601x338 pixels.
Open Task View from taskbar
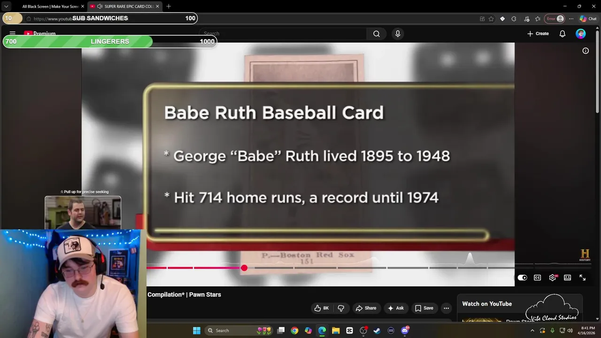[x=281, y=330]
